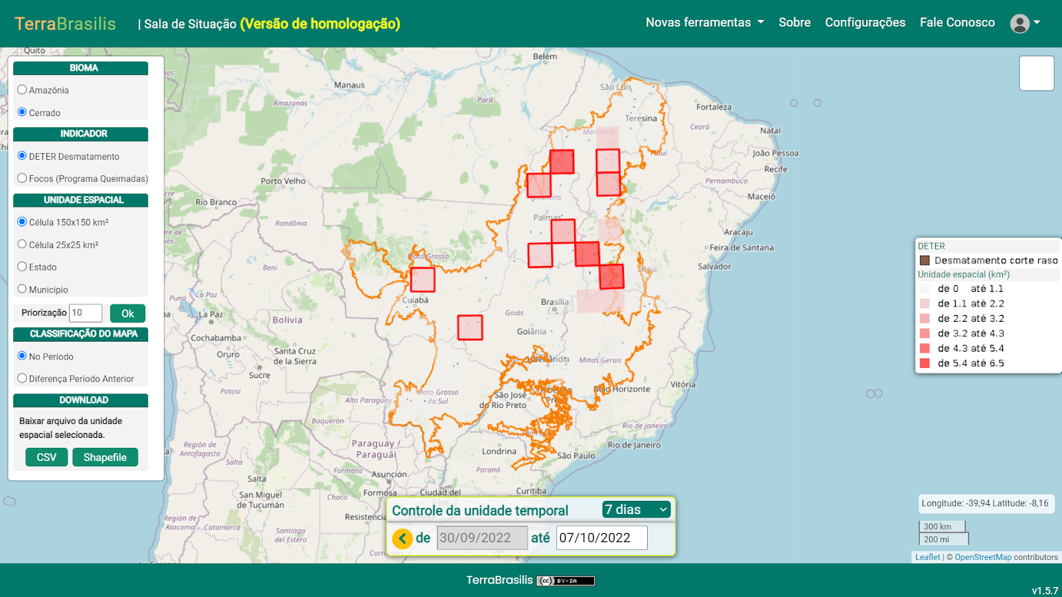The width and height of the screenshot is (1062, 597).
Task: Click the TerraBrasilis logo in header
Action: [x=65, y=24]
